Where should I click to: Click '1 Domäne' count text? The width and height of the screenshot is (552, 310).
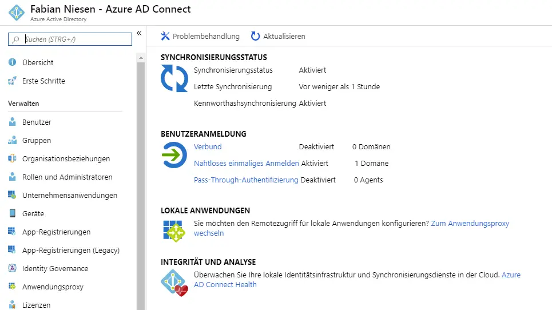[371, 163]
